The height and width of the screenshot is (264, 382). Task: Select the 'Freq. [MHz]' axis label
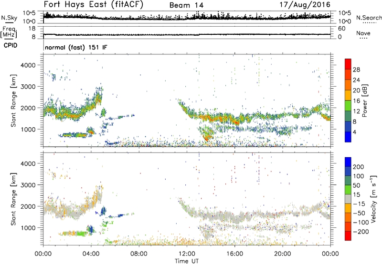(x=9, y=32)
